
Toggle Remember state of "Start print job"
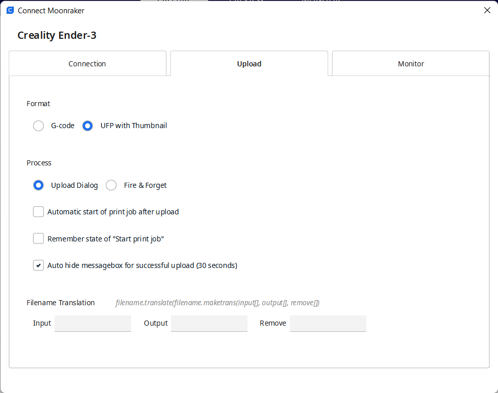tap(38, 238)
